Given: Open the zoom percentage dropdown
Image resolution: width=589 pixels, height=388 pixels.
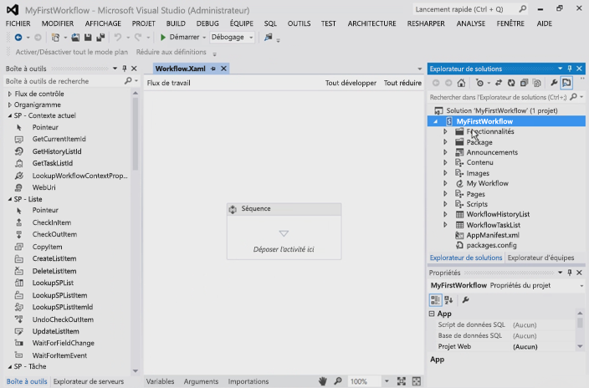Looking at the screenshot, I should click(387, 381).
